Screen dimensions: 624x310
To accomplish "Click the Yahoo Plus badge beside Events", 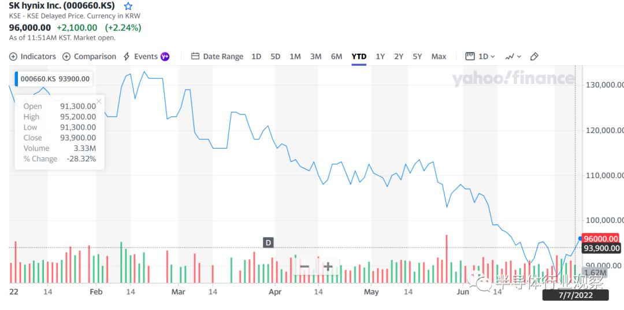I will (x=165, y=57).
